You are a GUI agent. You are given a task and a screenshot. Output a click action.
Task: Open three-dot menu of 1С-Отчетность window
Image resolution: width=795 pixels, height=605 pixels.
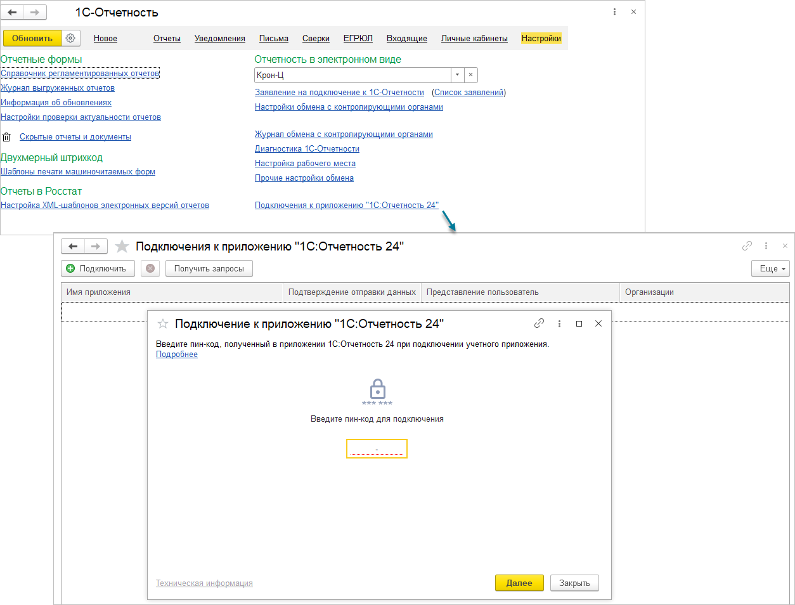coord(614,12)
